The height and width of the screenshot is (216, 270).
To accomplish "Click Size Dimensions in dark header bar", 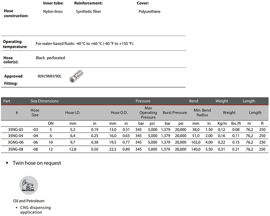I will tap(44, 101).
